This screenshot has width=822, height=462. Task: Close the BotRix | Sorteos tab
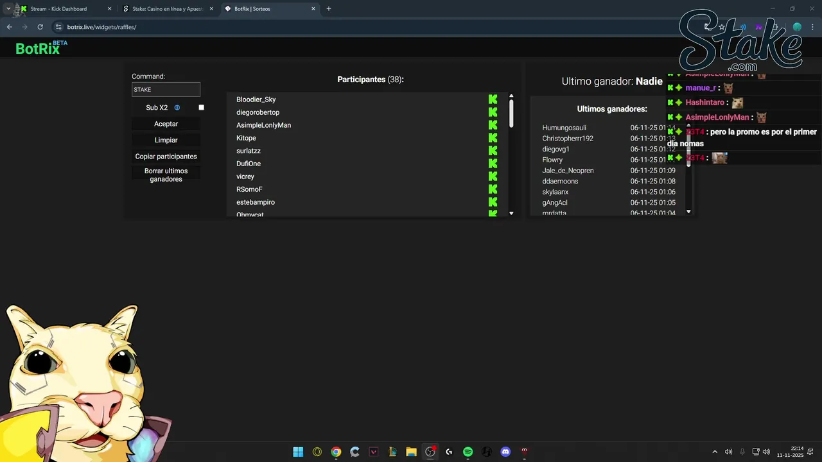313,9
